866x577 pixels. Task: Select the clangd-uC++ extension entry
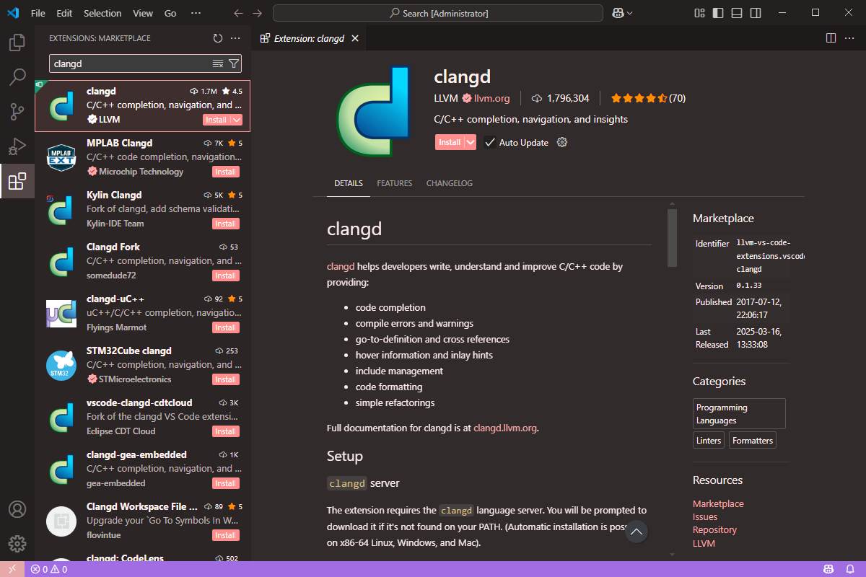(x=143, y=313)
